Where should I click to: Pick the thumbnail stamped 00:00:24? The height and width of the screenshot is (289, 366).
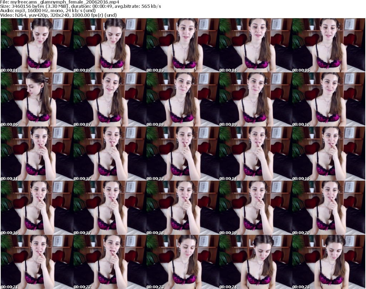255,262
